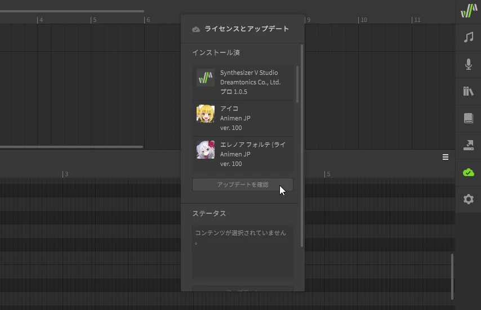Click measure 5 on piano roll ruler
This screenshot has height=310, width=481.
click(x=328, y=174)
